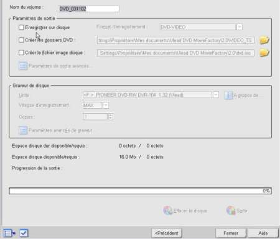Enable Enregistrer sur disque checkbox

tap(21, 27)
